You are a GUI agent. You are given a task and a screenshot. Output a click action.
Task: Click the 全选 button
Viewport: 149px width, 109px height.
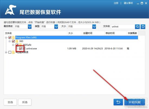(x=10, y=102)
